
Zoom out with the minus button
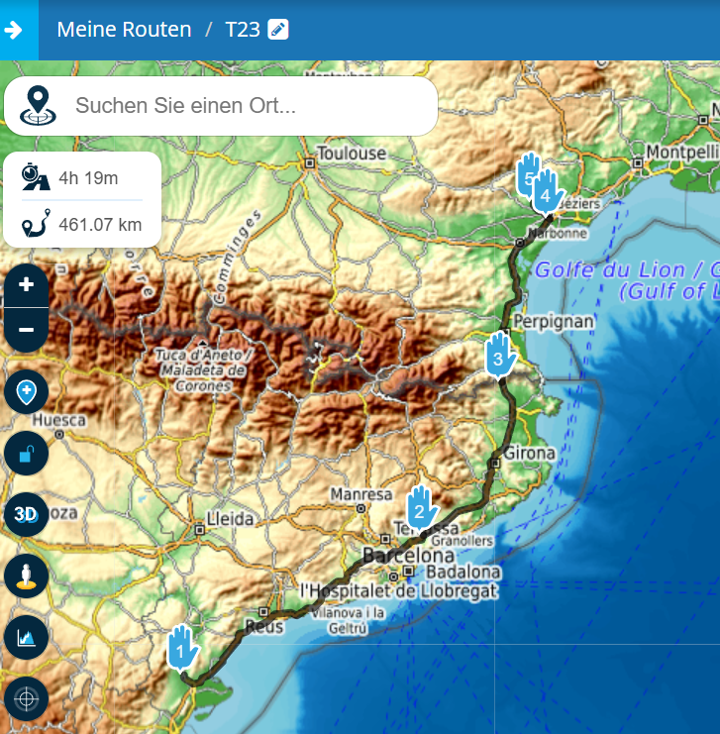click(26, 329)
